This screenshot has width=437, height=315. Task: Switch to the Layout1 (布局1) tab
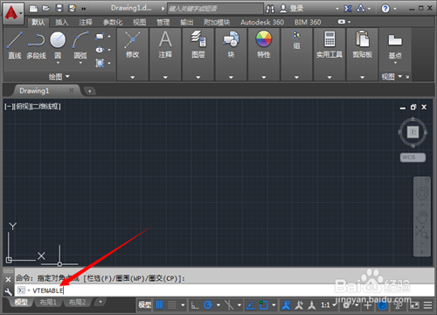[48, 302]
